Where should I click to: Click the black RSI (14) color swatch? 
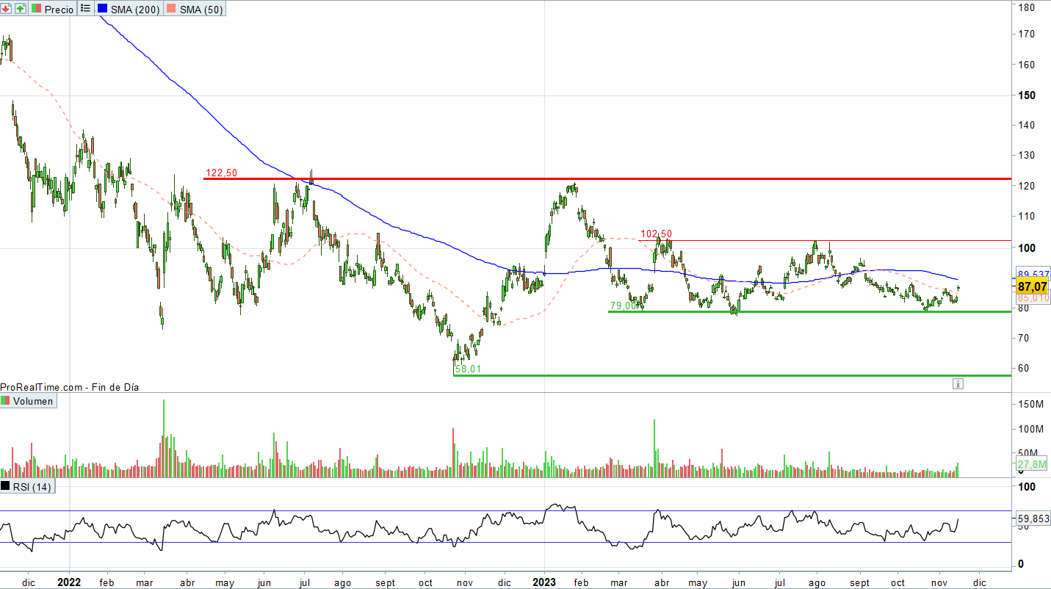[7, 486]
